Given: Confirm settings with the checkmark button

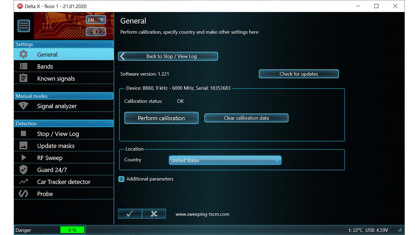Looking at the screenshot, I should tap(130, 214).
